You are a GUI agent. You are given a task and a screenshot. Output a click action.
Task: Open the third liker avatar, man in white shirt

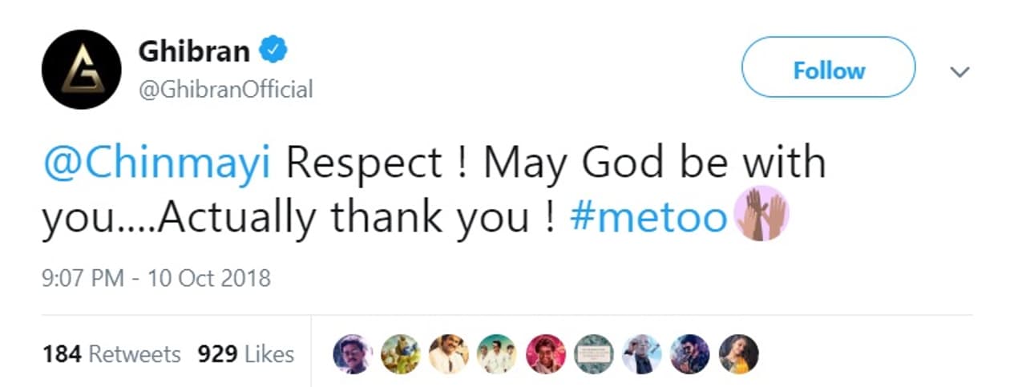(x=449, y=354)
